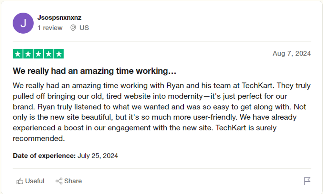Image resolution: width=323 pixels, height=194 pixels.
Task: Click the "1 review" count text
Action: [x=50, y=28]
